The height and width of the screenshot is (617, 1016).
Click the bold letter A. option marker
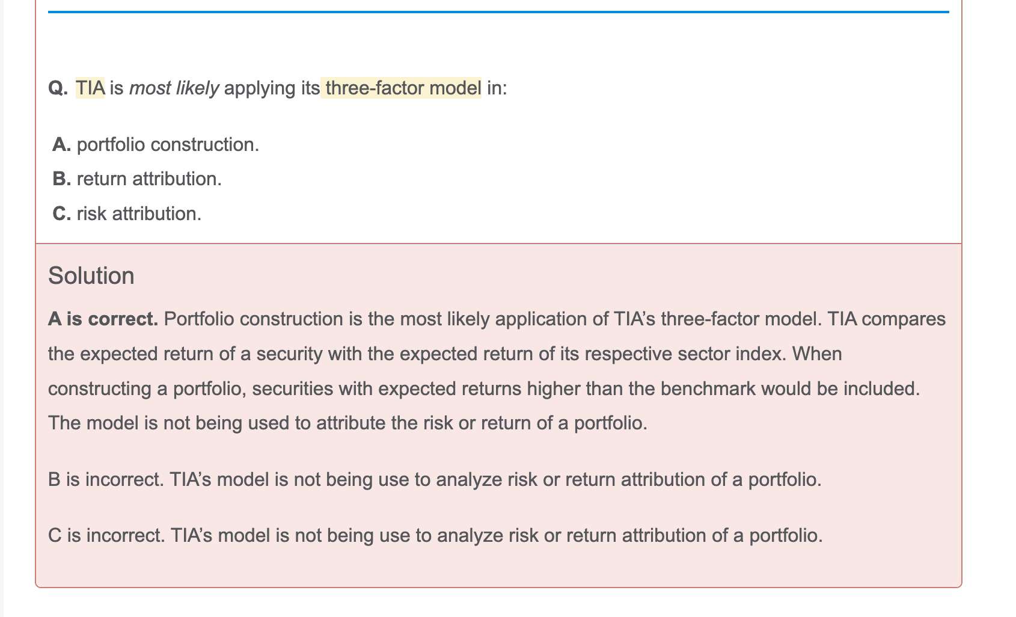[62, 145]
